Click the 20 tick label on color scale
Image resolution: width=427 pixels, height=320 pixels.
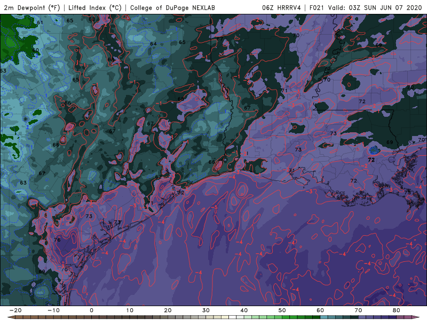coord(168,310)
